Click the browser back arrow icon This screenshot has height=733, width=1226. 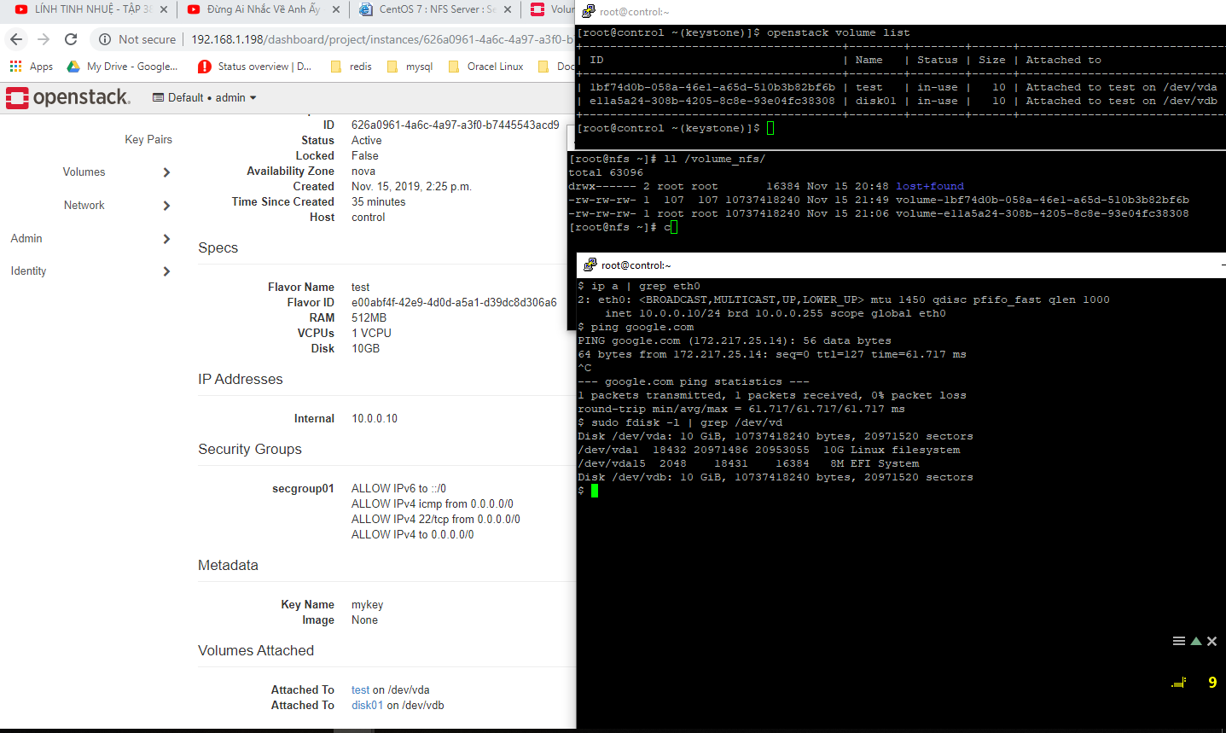(x=16, y=39)
